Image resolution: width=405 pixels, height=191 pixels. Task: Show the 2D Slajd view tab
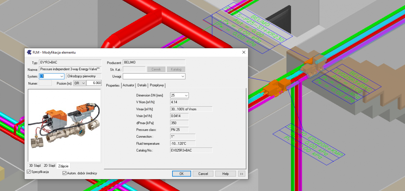(x=49, y=166)
